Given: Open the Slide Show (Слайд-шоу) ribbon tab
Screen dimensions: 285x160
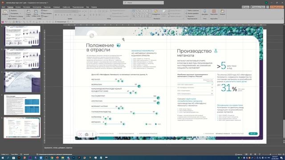Looking at the screenshot, I should pyautogui.click(x=66, y=7).
